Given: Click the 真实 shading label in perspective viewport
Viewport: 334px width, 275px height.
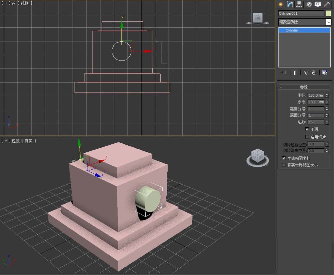Looking at the screenshot, I should (28, 141).
